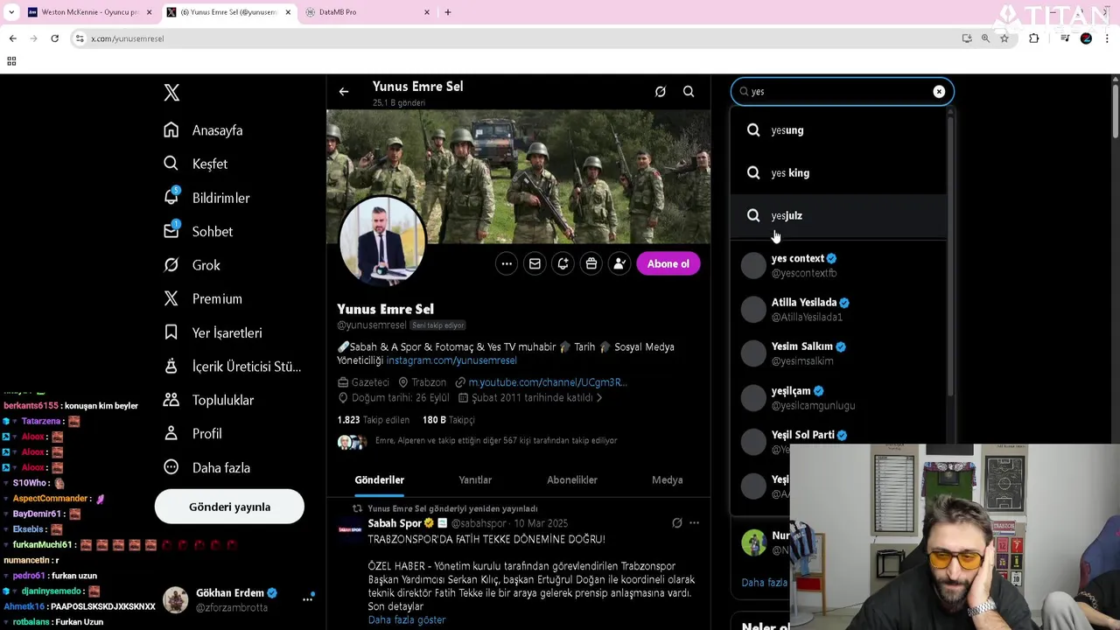1120x630 pixels.
Task: Click Sabah Spor post author name
Action: [395, 523]
